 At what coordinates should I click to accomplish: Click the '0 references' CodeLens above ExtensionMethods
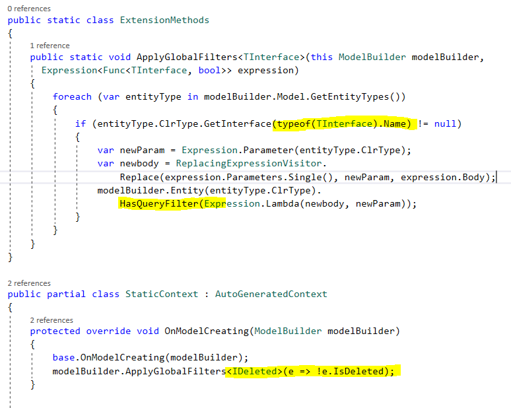29,9
